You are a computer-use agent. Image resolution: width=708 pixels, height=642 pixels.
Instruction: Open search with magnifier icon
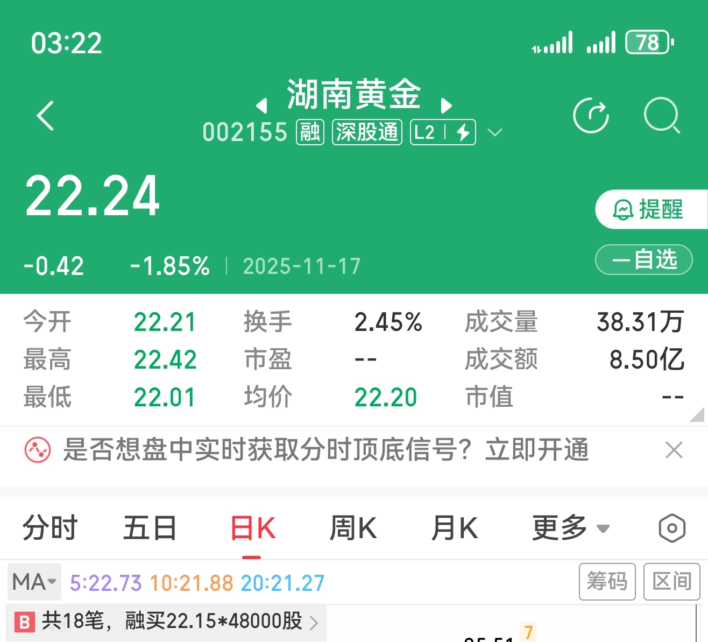(x=662, y=115)
